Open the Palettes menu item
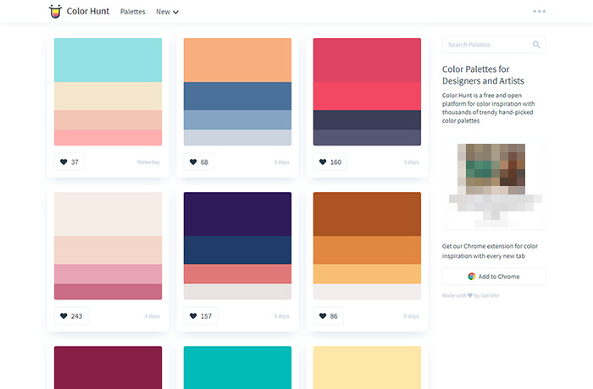This screenshot has width=593, height=389. [x=133, y=12]
